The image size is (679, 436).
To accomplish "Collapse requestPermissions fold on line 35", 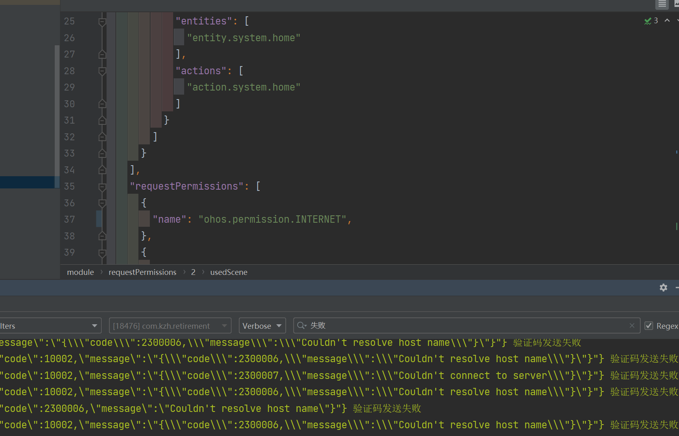I will (x=102, y=186).
